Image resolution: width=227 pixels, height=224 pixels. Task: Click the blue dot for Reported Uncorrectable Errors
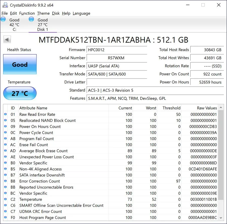point(5,187)
